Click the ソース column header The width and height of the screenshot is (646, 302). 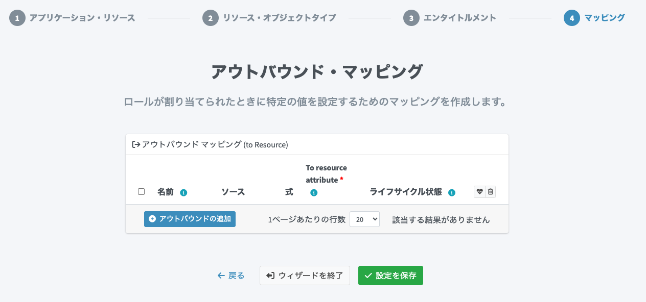(233, 192)
